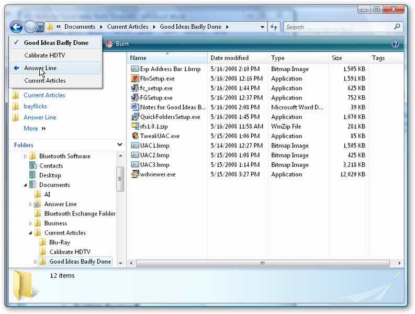Click Documents in the address breadcrumb
Image resolution: width=415 pixels, height=314 pixels.
pyautogui.click(x=80, y=27)
